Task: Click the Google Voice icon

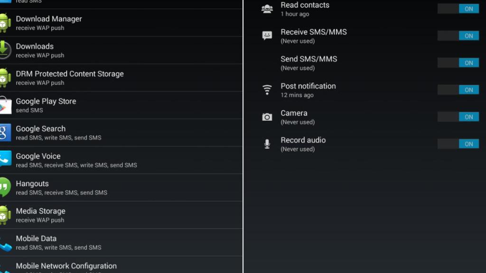Action: click(5, 159)
